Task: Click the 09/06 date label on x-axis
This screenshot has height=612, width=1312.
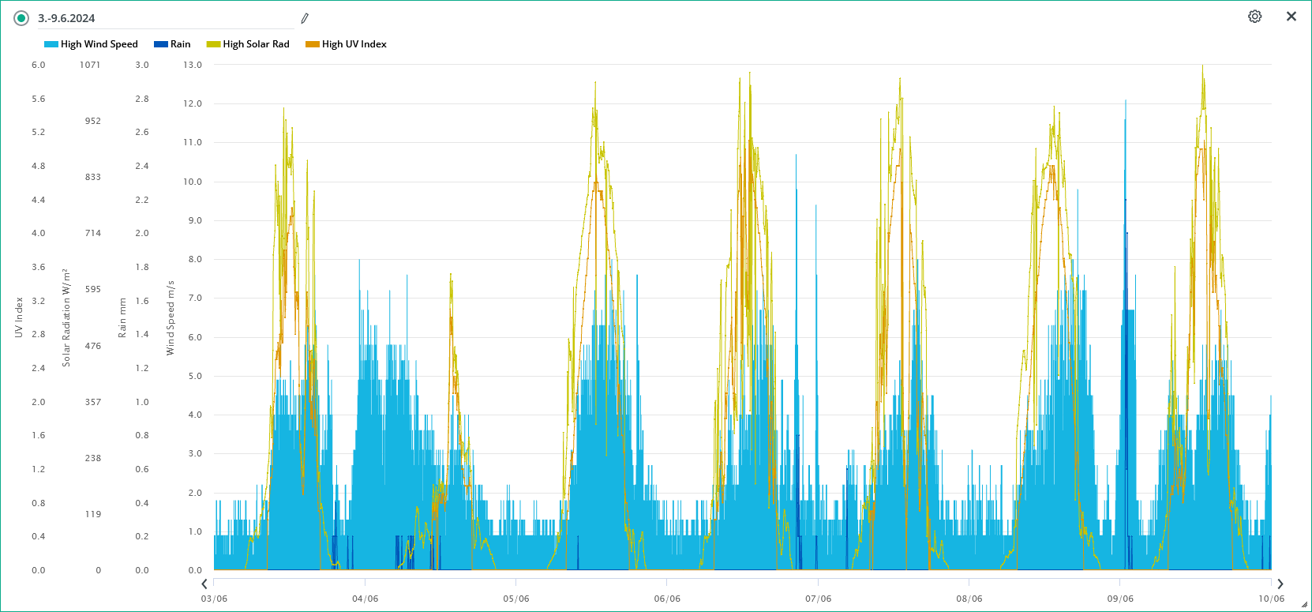Action: 1120,599
